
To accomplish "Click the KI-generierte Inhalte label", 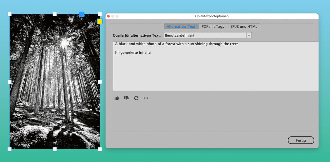I will tap(133, 52).
